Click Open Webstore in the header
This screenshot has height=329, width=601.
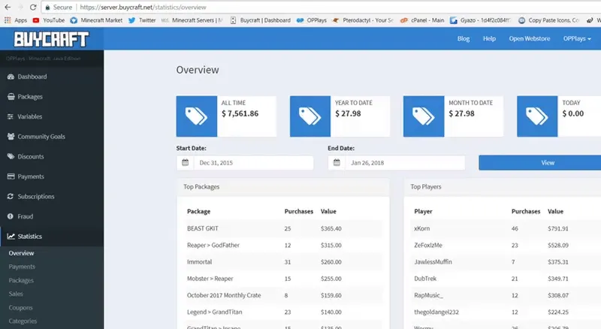pos(530,39)
